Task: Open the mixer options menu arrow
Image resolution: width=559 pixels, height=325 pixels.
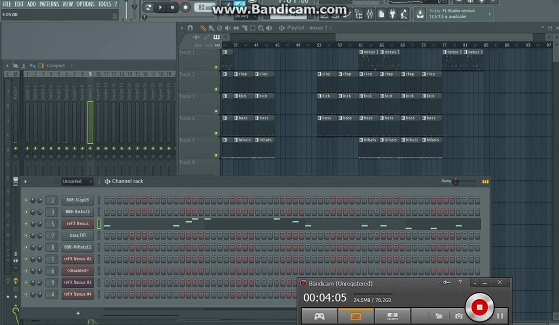Action: [x=7, y=66]
